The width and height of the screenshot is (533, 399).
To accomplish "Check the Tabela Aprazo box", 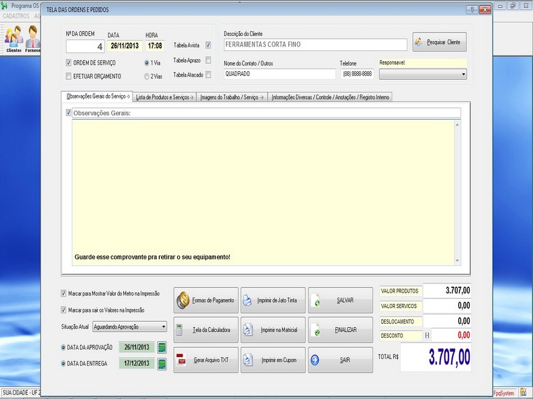I will (x=208, y=61).
